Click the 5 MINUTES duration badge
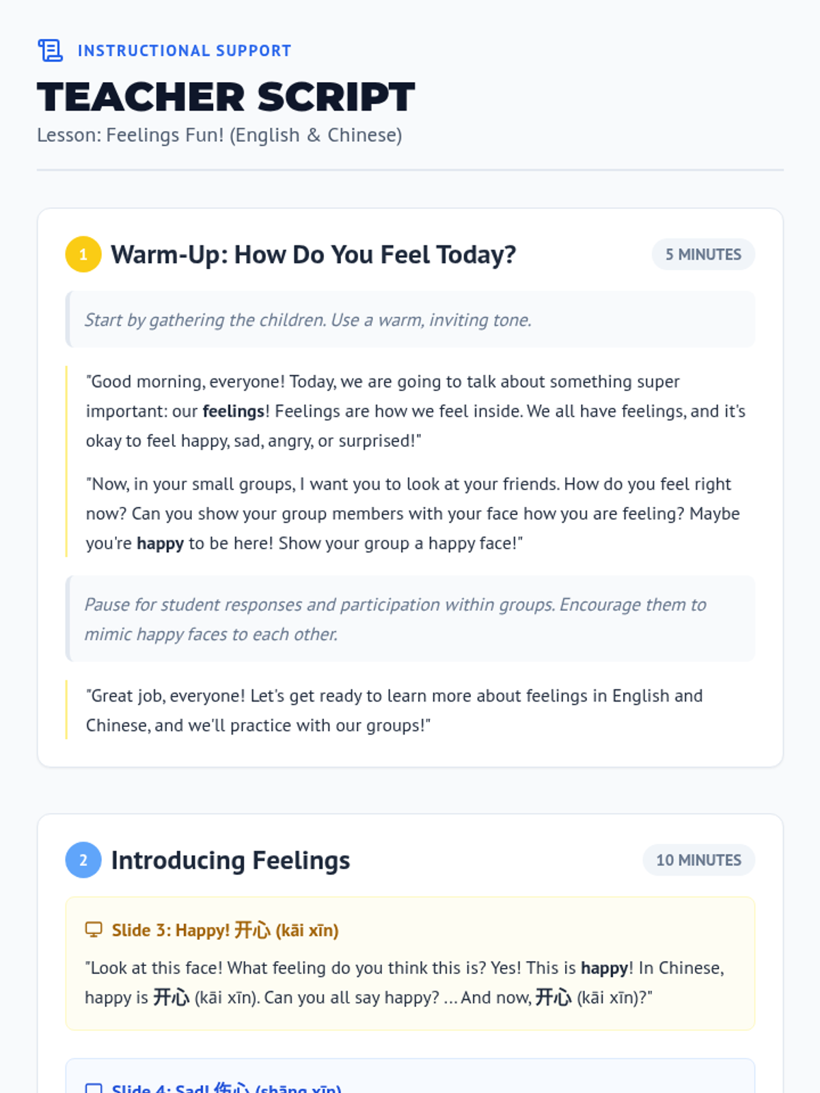The width and height of the screenshot is (820, 1093). click(703, 254)
